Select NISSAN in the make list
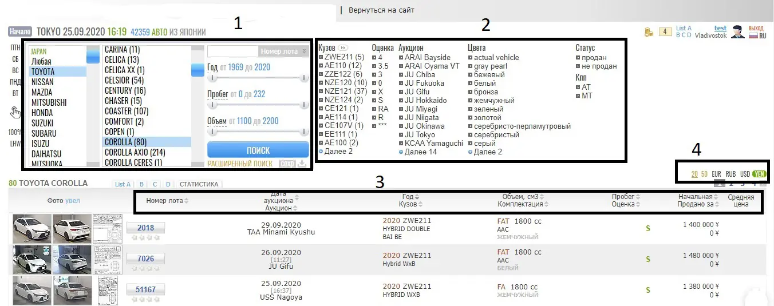Screen dimensions: 774x306 tap(42, 82)
